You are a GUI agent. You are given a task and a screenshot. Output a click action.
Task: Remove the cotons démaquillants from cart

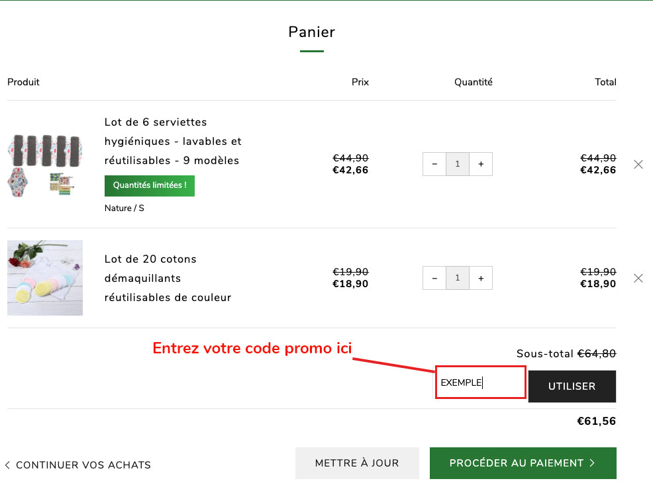(638, 278)
